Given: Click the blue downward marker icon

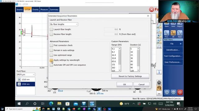Looking at the screenshot, I should (x=159, y=72).
